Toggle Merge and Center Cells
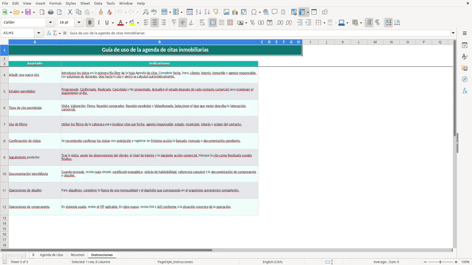The width and height of the screenshot is (472, 265). point(213,23)
